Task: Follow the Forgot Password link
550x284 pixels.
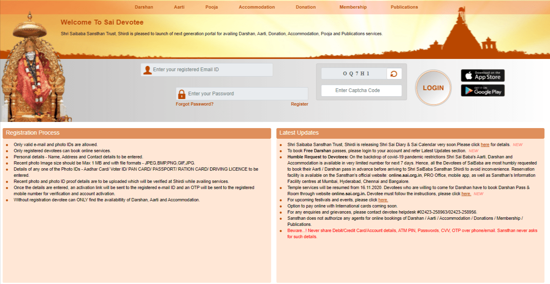Action: click(x=194, y=104)
